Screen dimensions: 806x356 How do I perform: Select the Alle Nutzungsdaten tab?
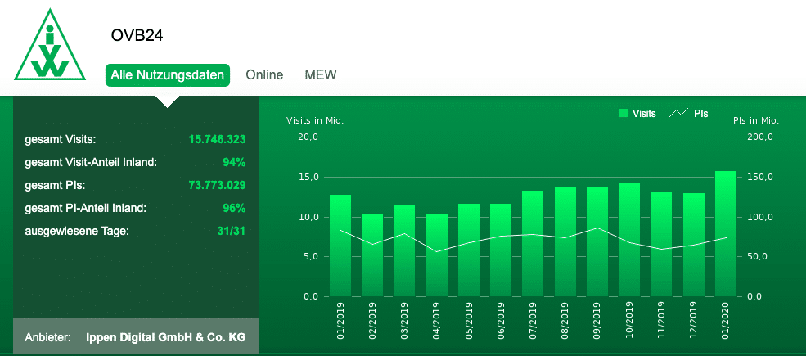tap(168, 75)
